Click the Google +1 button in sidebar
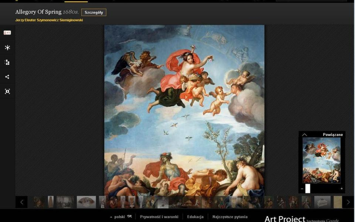The image size is (355, 222). pos(7,33)
